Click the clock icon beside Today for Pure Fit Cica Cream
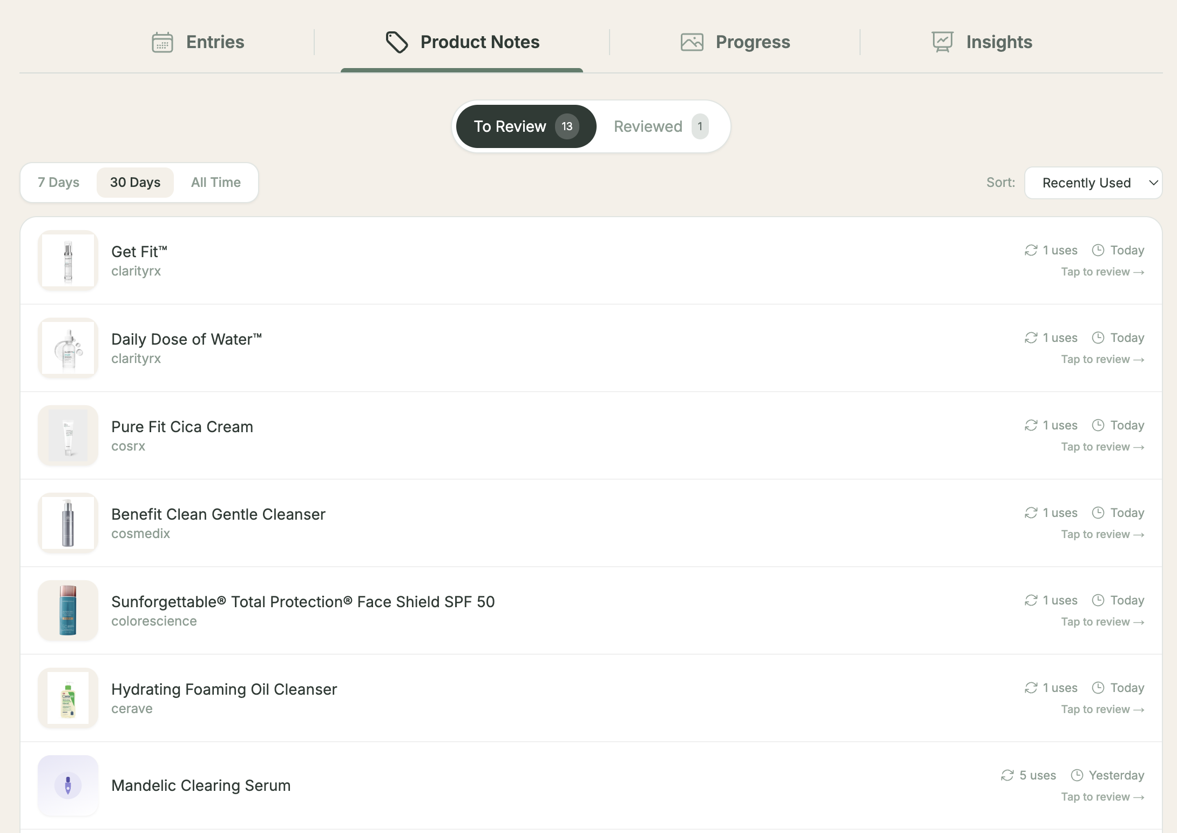The image size is (1177, 833). coord(1099,425)
